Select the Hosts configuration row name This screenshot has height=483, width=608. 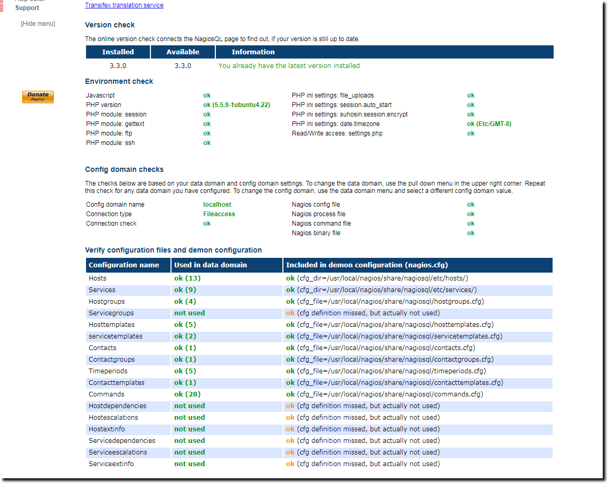pos(97,278)
